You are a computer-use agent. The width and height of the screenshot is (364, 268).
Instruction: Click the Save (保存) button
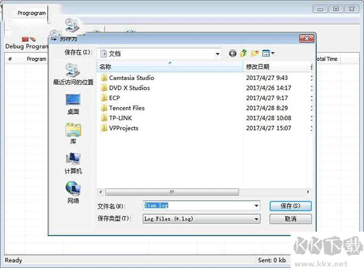tap(290, 206)
